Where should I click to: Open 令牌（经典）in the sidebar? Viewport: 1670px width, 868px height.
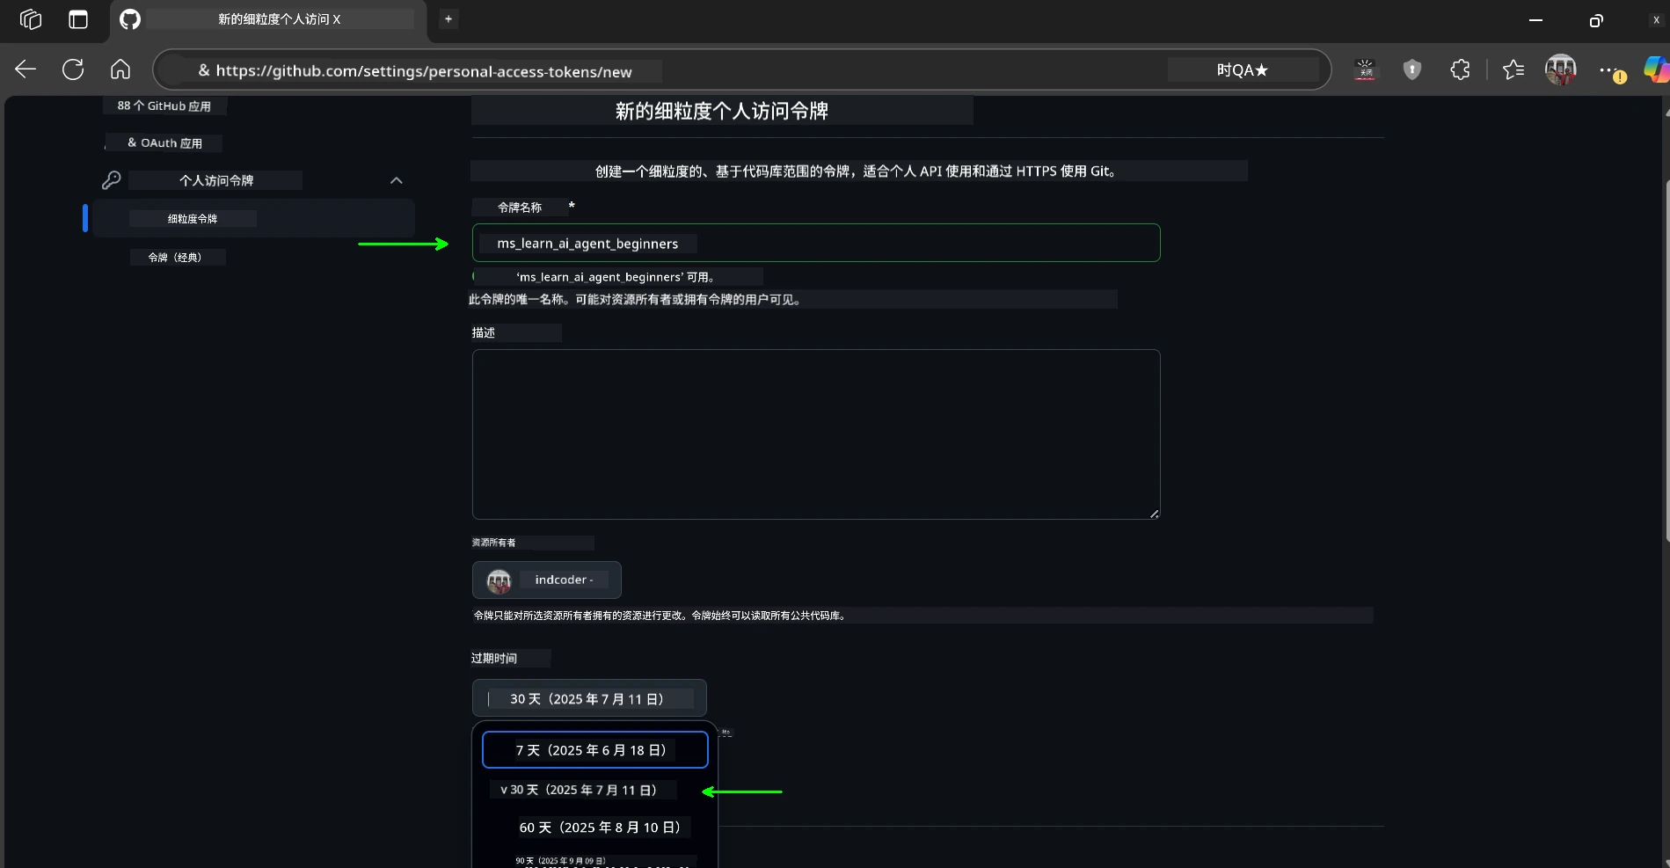click(x=175, y=258)
